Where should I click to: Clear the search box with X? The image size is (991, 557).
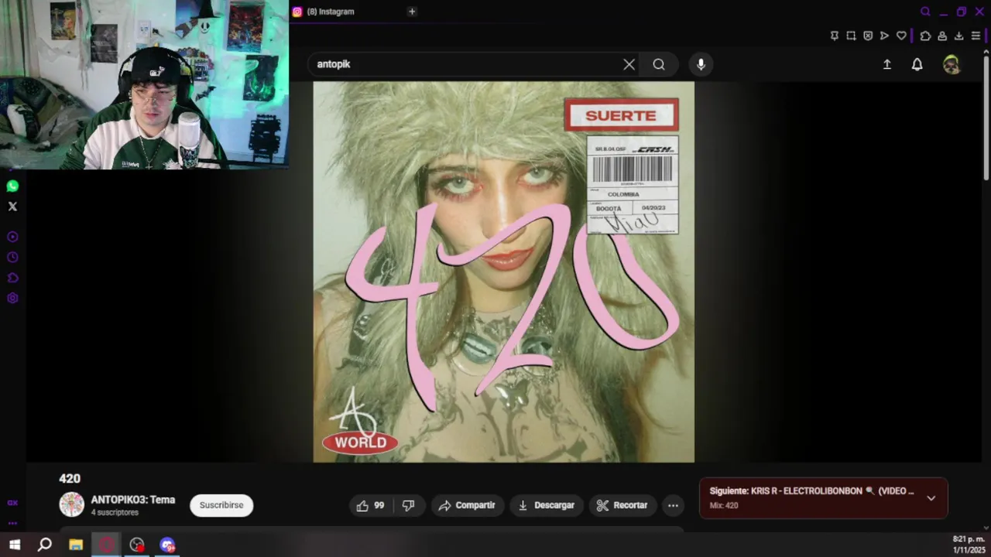tap(629, 65)
